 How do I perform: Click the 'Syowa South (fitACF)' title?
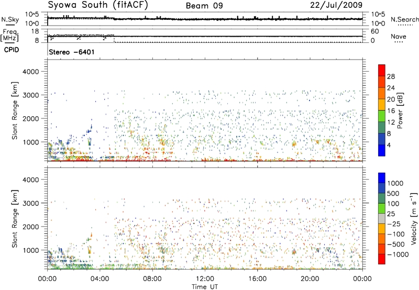pyautogui.click(x=98, y=5)
